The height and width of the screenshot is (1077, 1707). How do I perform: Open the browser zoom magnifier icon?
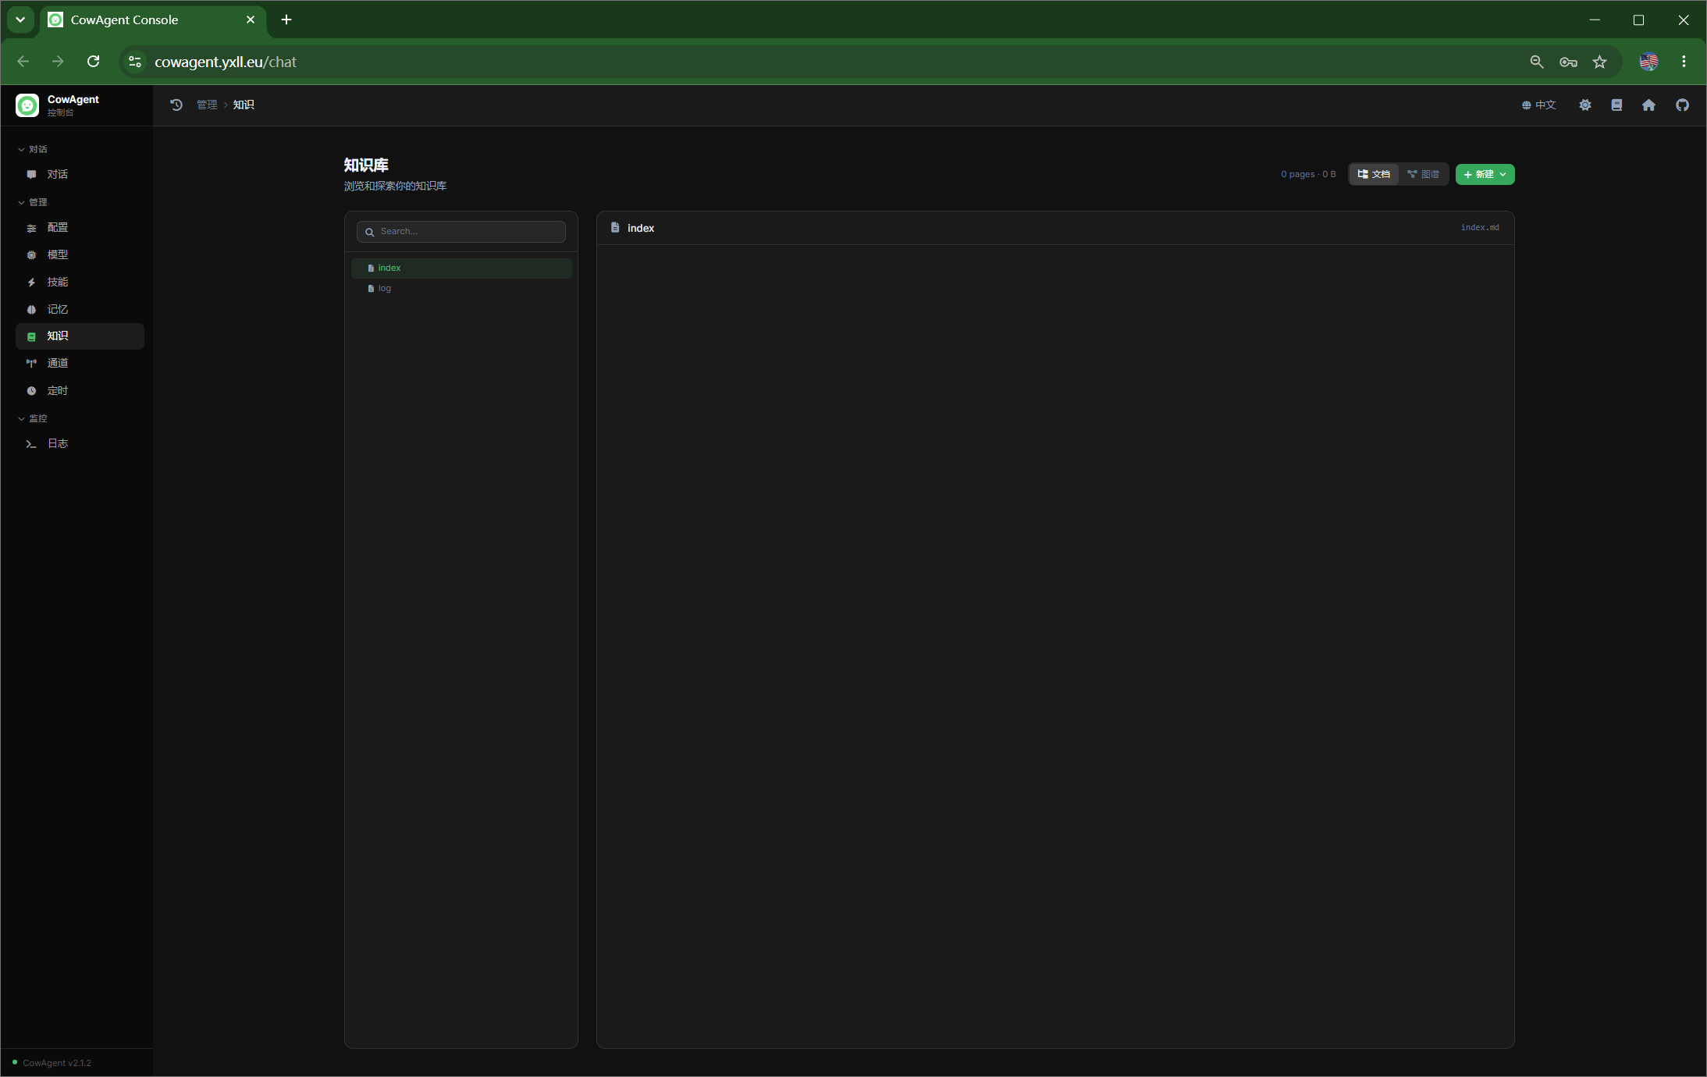point(1537,62)
